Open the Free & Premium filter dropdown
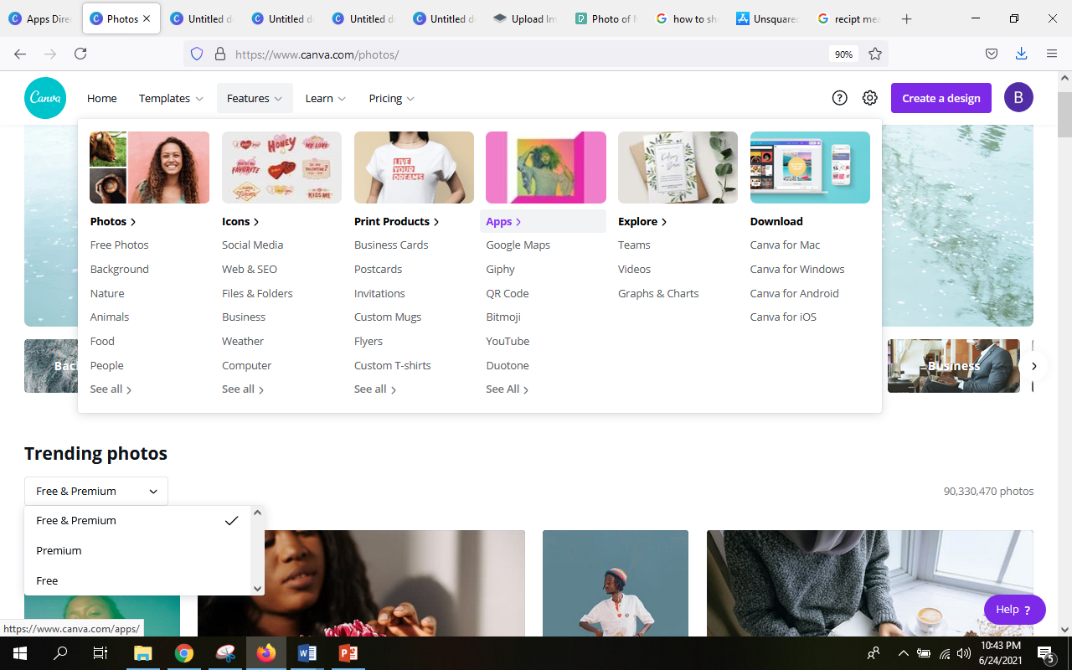This screenshot has width=1072, height=670. point(96,491)
